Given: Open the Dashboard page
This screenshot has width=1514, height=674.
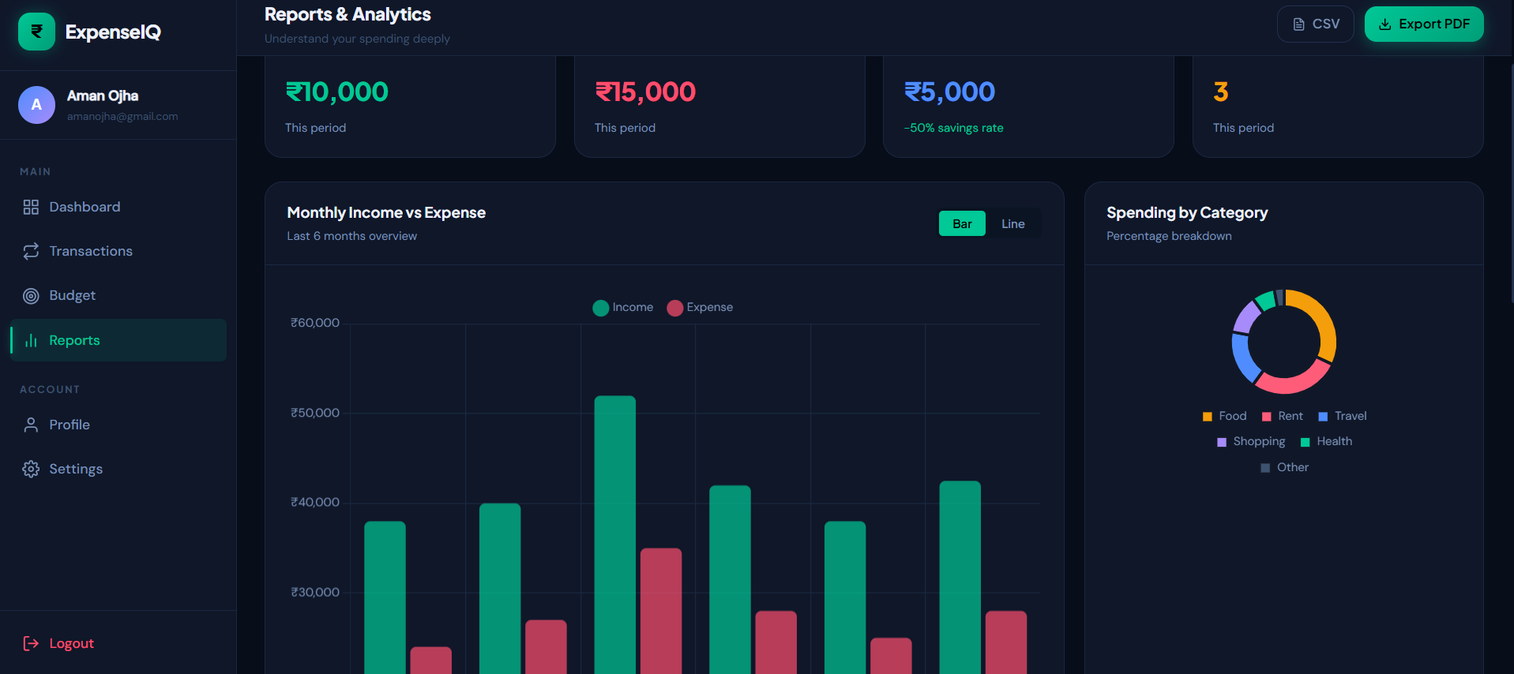Looking at the screenshot, I should coord(118,207).
